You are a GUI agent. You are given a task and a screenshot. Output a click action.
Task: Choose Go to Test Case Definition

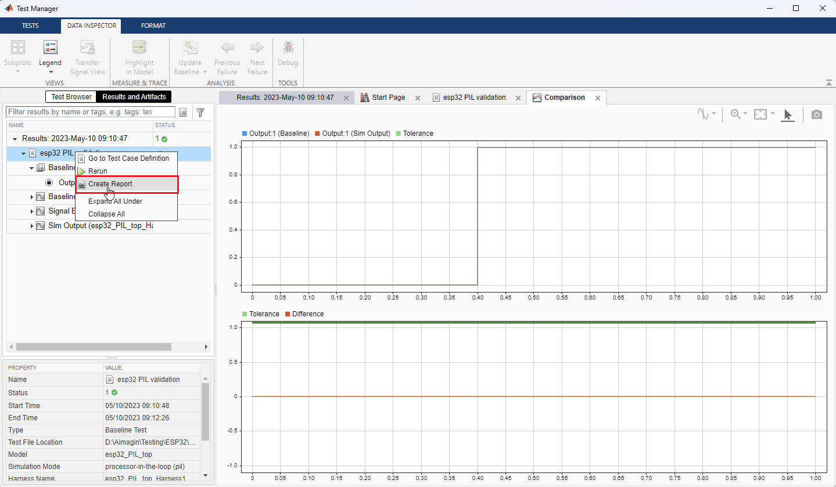[127, 158]
